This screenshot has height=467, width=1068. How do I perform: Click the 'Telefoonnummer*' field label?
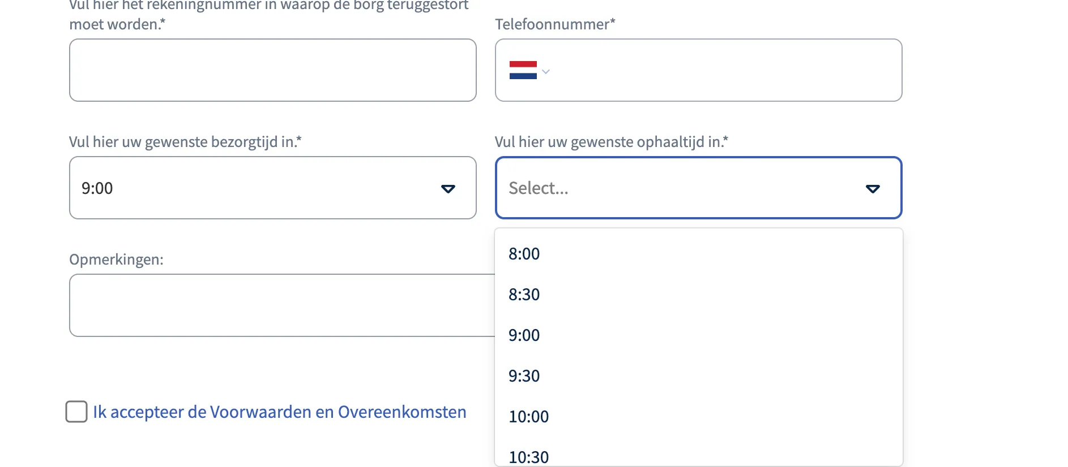[555, 24]
